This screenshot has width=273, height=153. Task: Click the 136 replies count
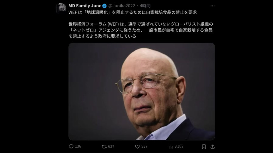tap(78, 146)
